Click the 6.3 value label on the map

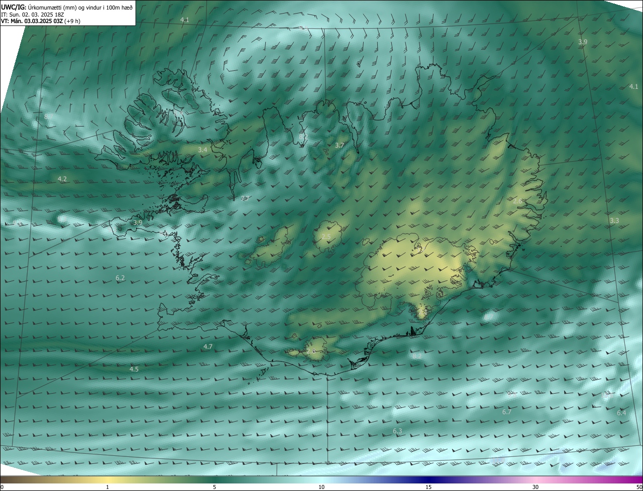click(x=397, y=431)
